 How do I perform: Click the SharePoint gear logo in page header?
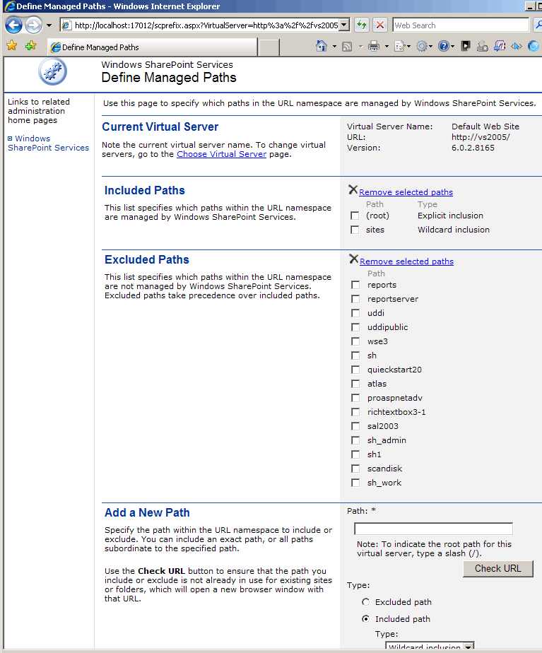coord(52,71)
